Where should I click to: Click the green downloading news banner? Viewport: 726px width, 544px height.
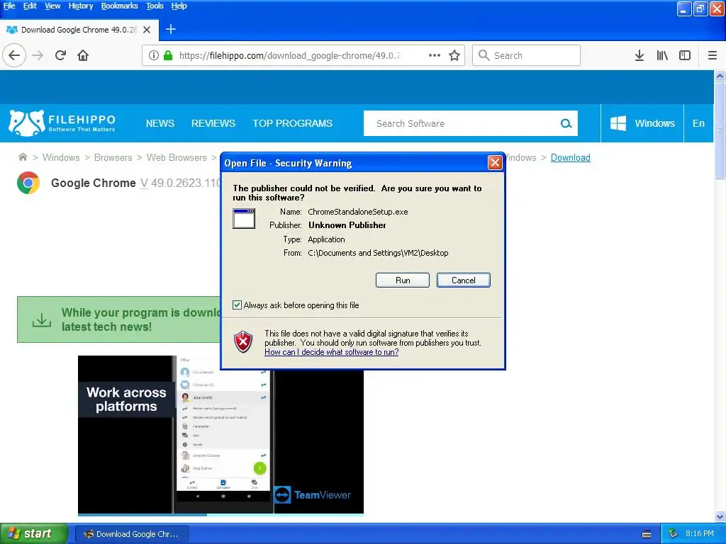tap(119, 319)
